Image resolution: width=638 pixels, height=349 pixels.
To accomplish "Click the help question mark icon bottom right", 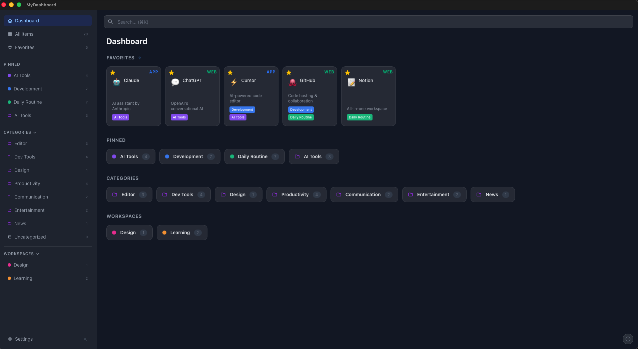I will tap(628, 339).
